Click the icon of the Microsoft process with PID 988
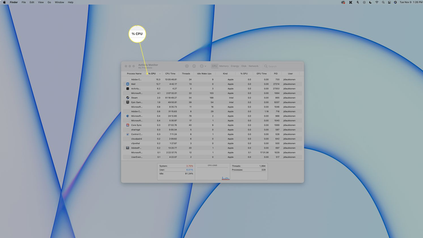Viewport: 423px width, 238px height. pyautogui.click(x=127, y=116)
